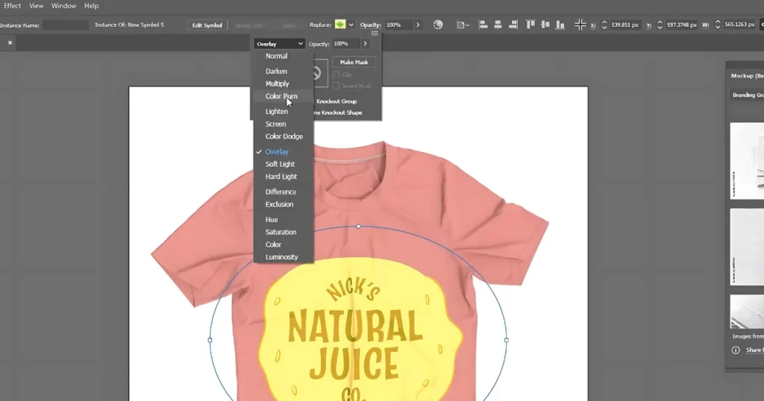Click the W width value field

tap(739, 25)
